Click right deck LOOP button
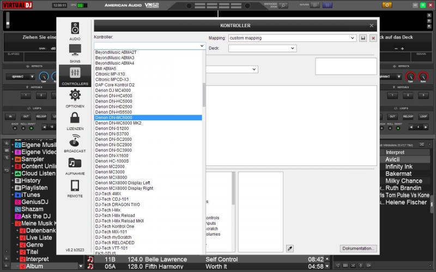Image resolution: width=436 pixels, height=272 pixels. pyautogui.click(x=423, y=116)
